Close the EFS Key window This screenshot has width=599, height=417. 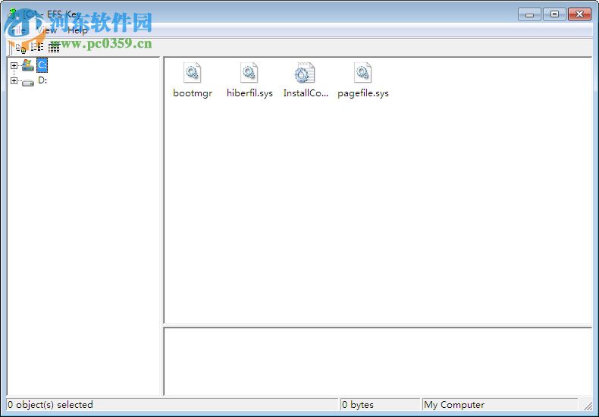(579, 14)
